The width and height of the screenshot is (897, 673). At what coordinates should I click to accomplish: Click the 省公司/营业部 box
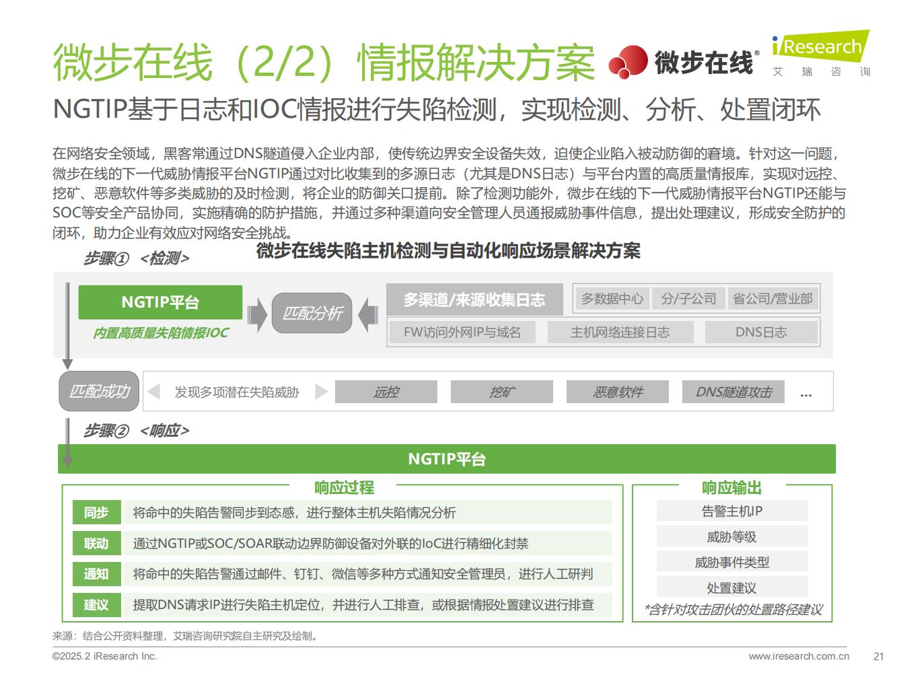773,298
